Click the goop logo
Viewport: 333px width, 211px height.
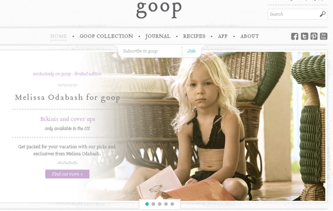[x=159, y=9]
